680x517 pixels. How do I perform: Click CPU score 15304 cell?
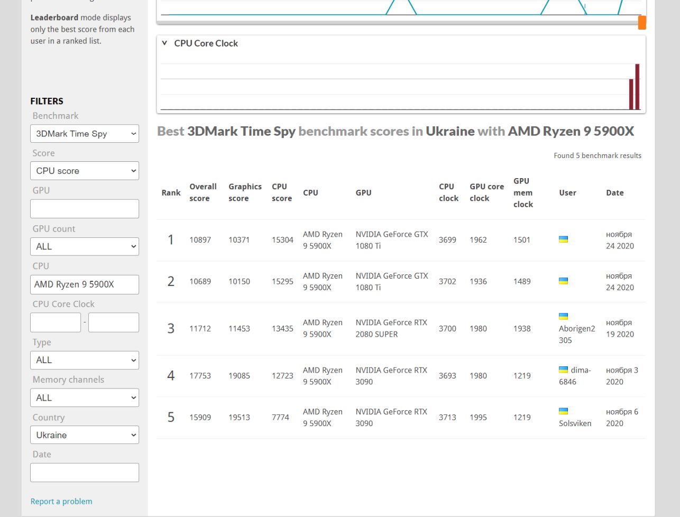[x=282, y=240]
